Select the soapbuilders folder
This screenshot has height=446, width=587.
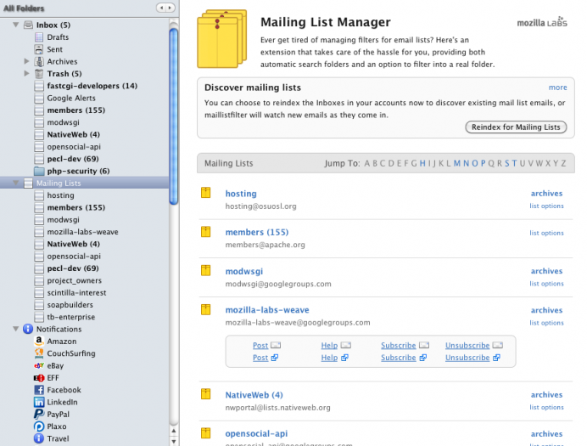tap(70, 305)
